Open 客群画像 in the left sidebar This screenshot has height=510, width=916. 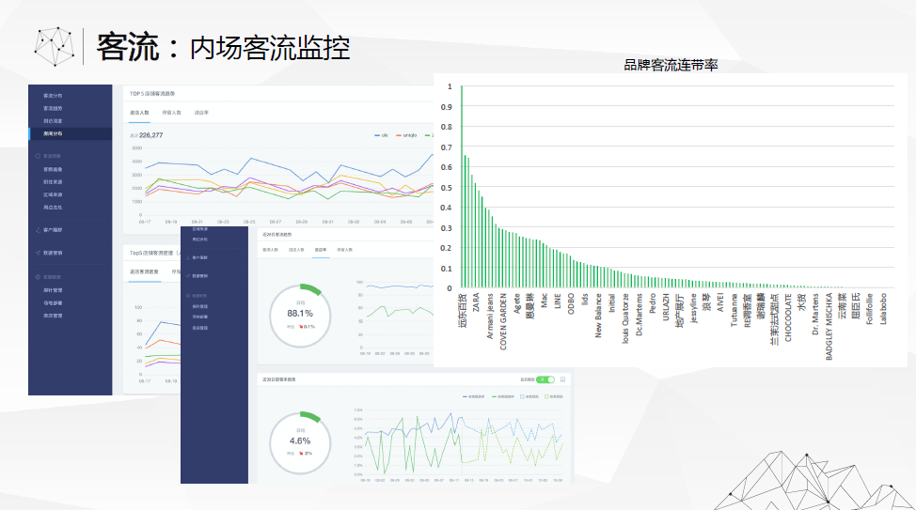click(53, 169)
